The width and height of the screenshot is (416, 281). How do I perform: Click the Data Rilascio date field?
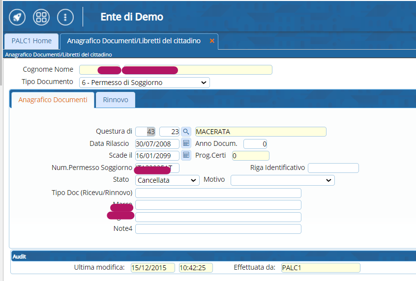coord(157,144)
